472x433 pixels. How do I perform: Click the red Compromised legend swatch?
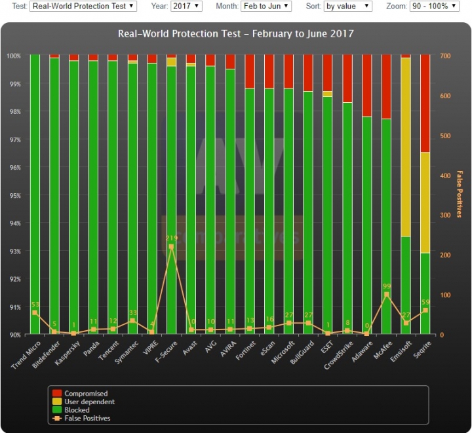57,393
